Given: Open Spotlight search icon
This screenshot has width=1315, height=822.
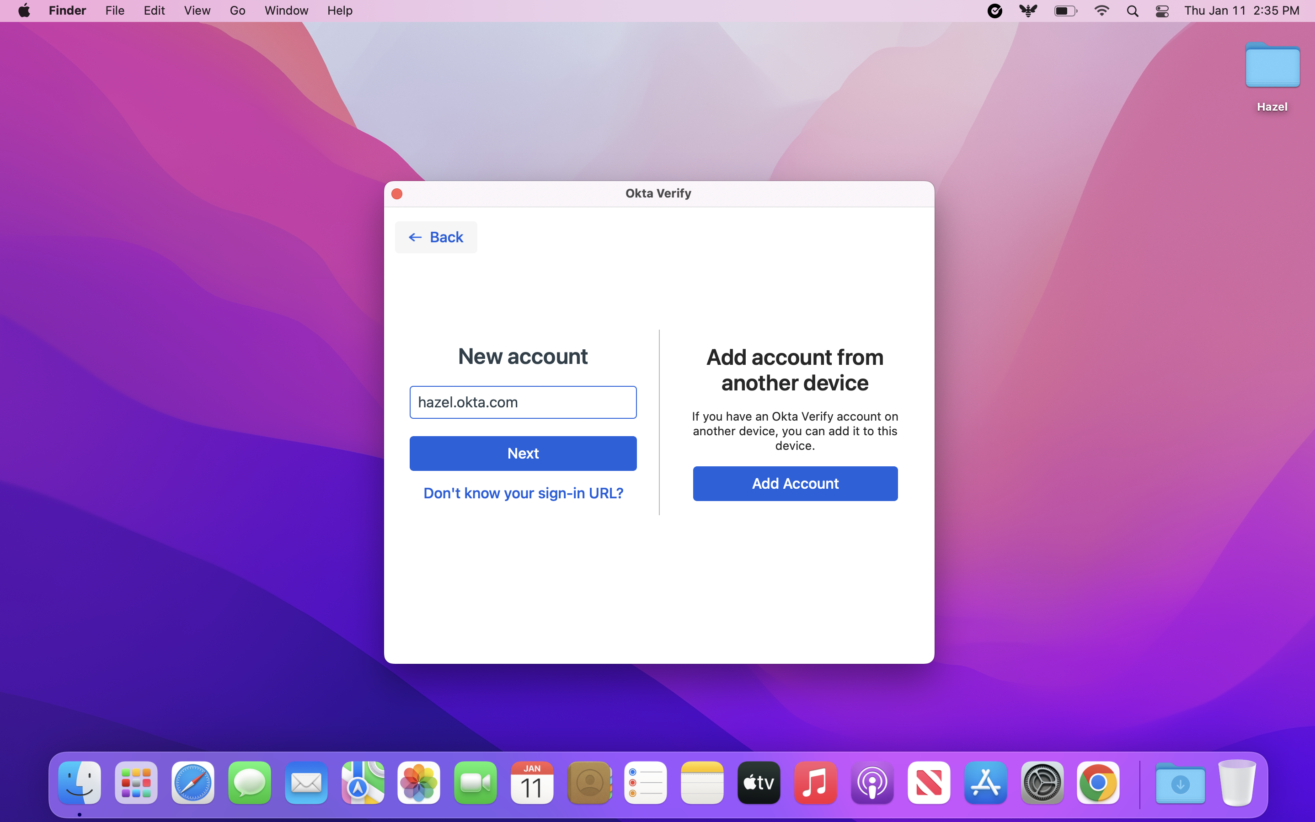Looking at the screenshot, I should tap(1133, 11).
